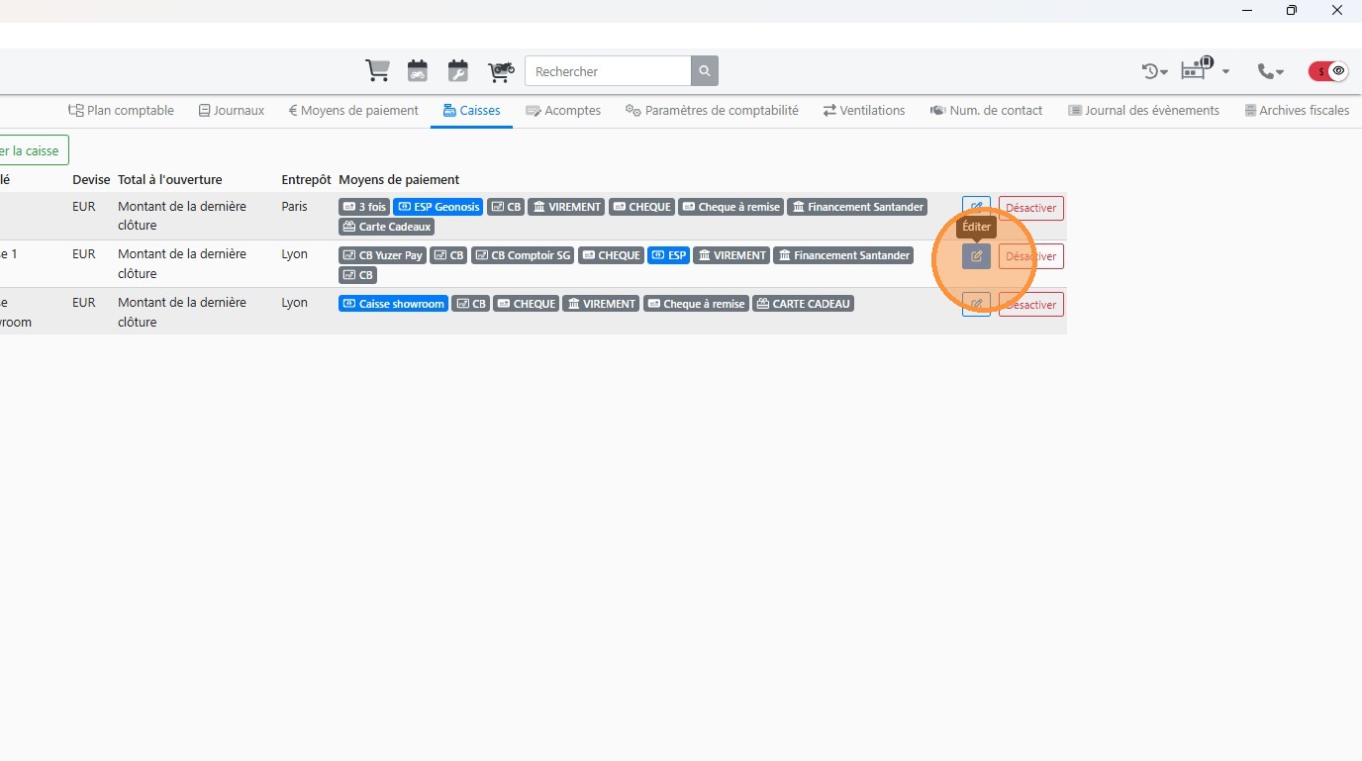Switch to the Plan comptable tab

tap(121, 111)
